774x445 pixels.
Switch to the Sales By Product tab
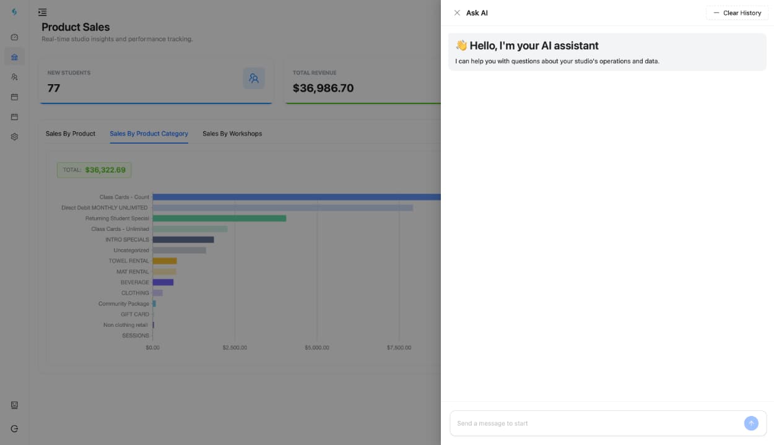[x=70, y=133]
